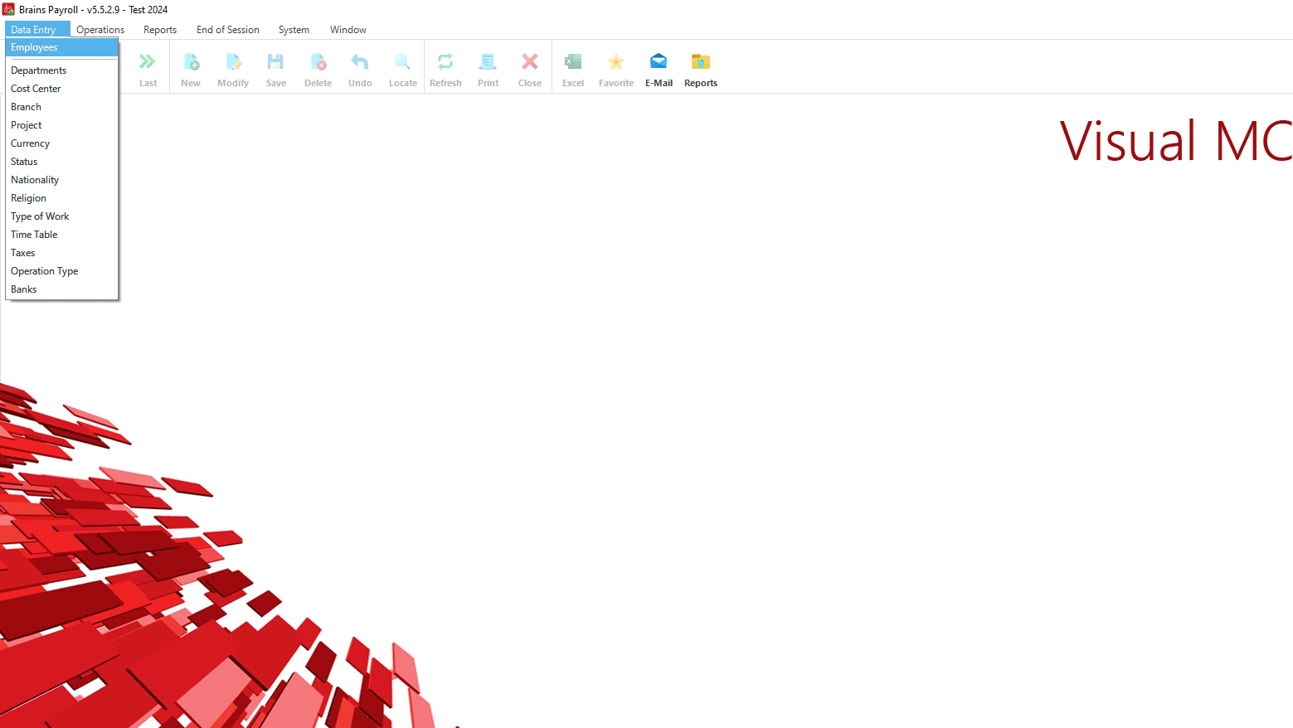Select Project menu entry
1293x728 pixels.
tap(61, 125)
